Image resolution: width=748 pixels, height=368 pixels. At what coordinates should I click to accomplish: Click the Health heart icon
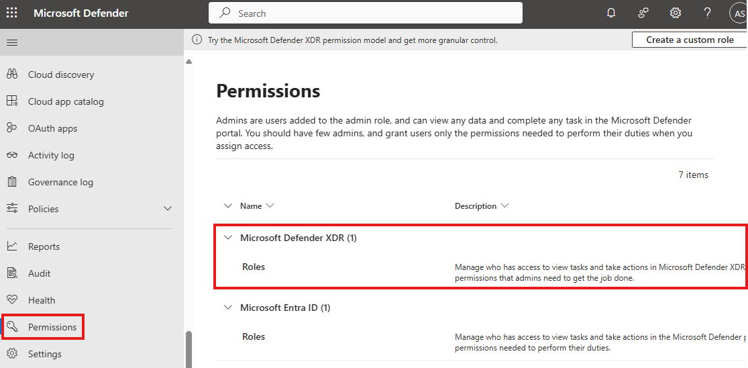pos(12,300)
